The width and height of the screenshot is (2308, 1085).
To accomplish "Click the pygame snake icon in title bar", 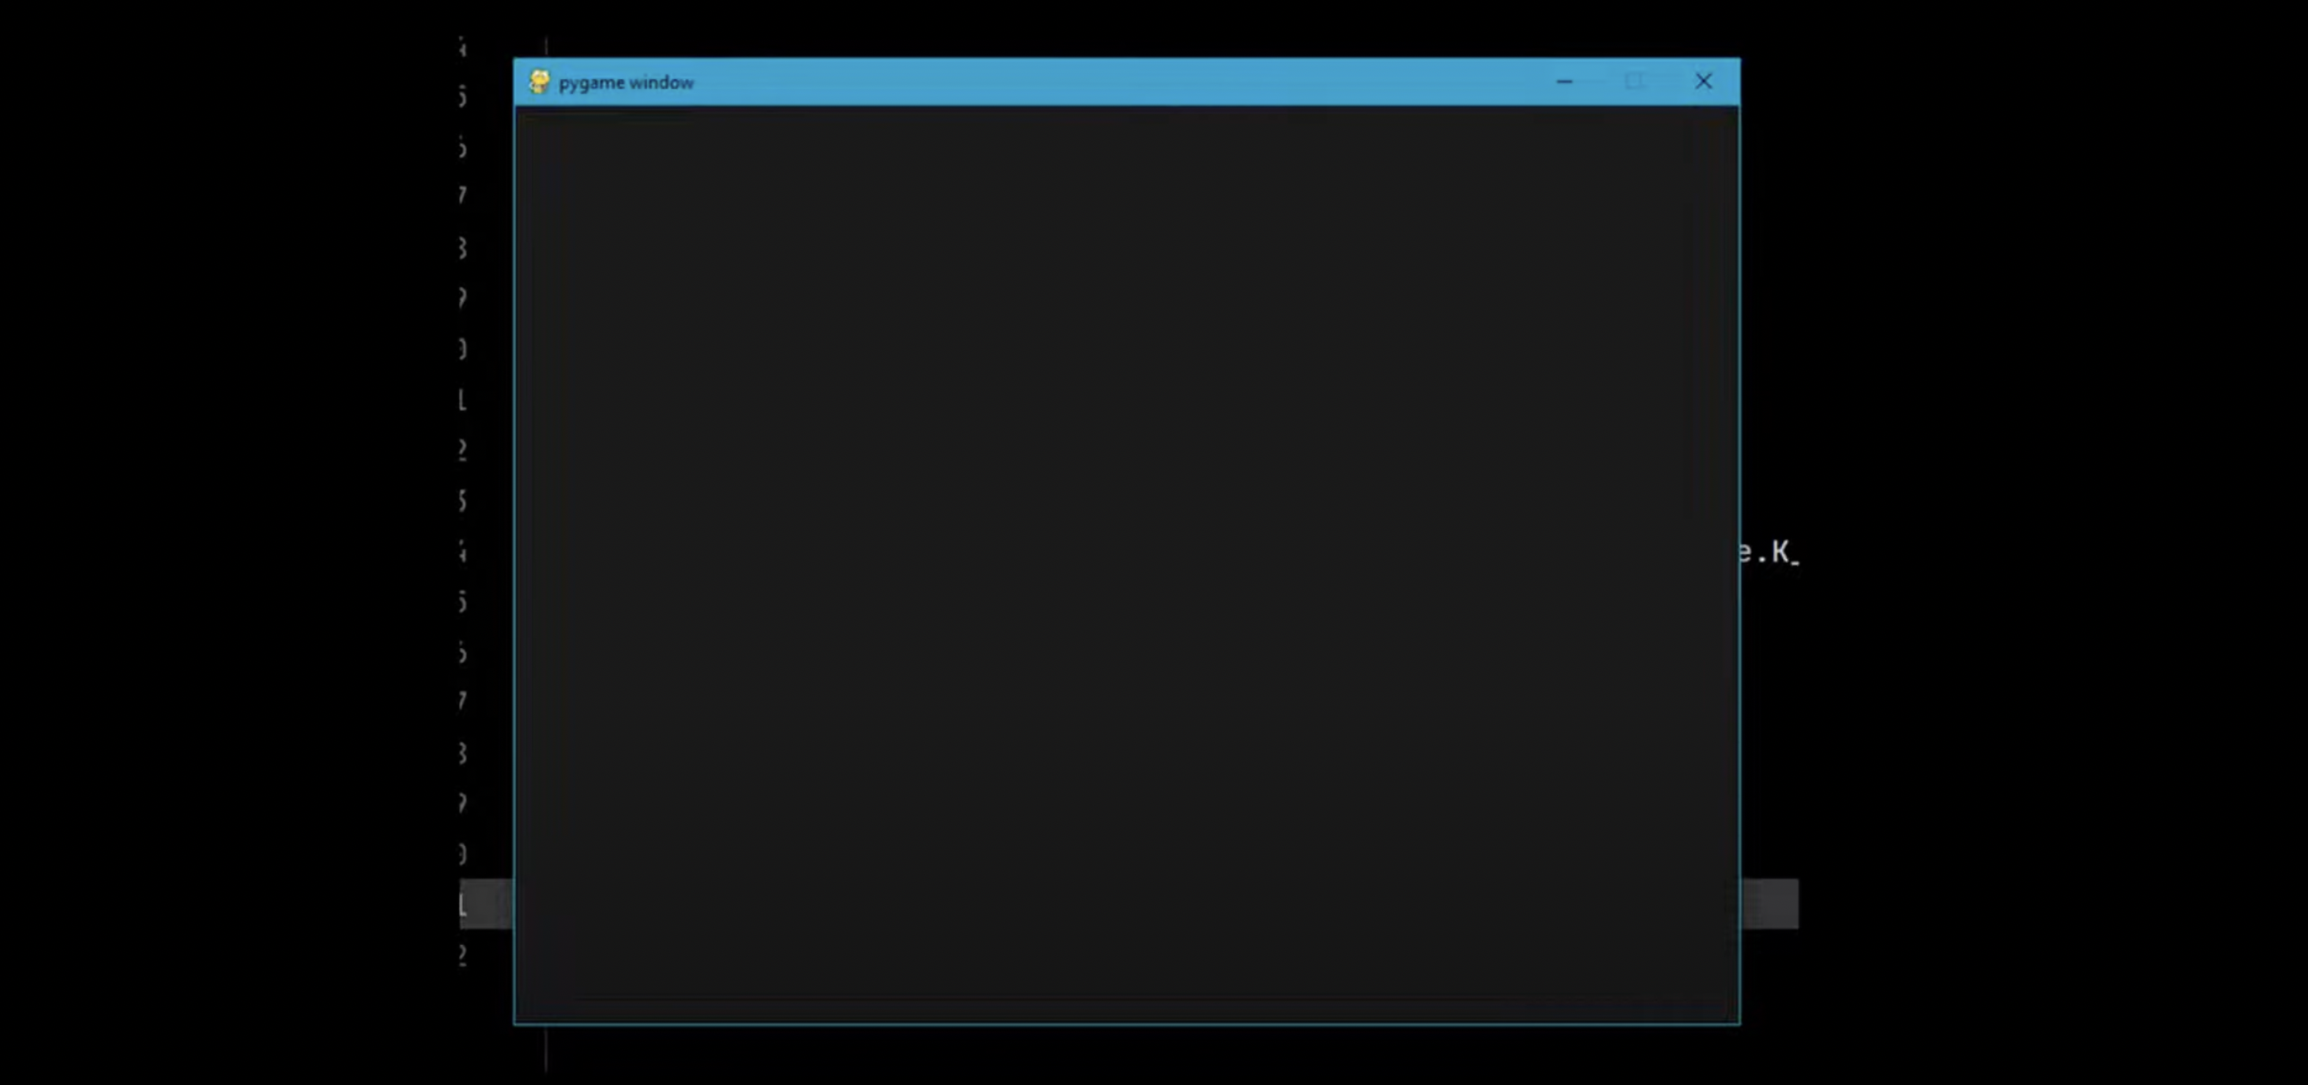I will coord(538,82).
